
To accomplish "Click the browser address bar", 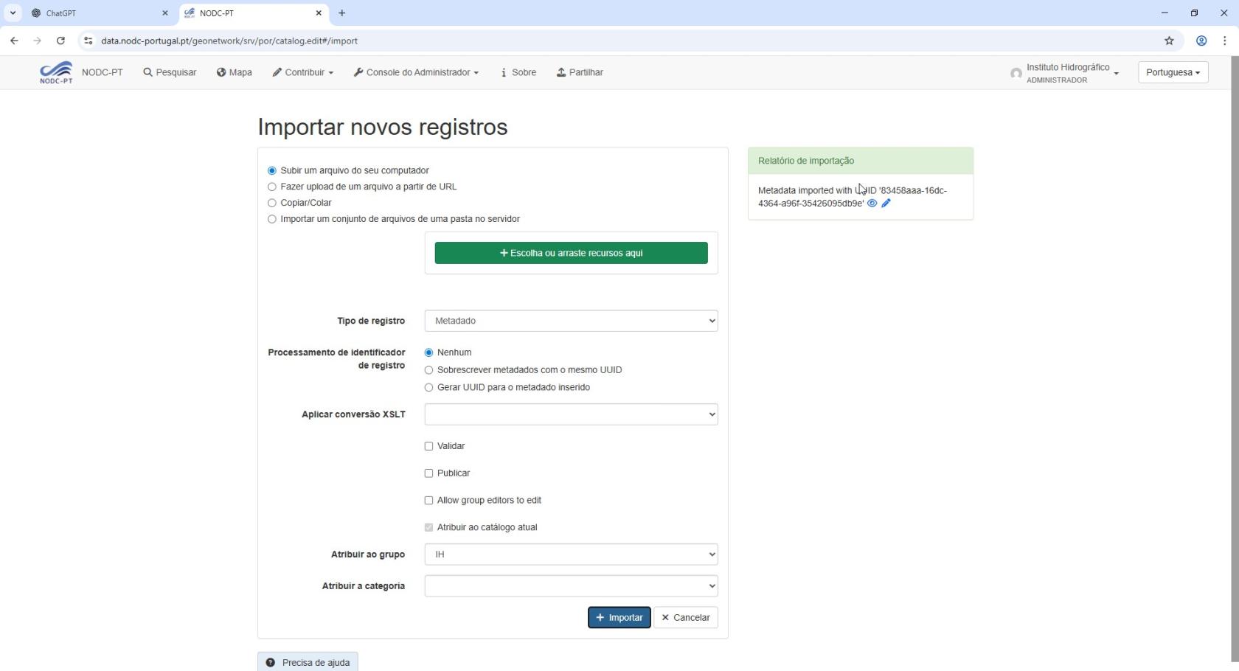I will pos(590,41).
